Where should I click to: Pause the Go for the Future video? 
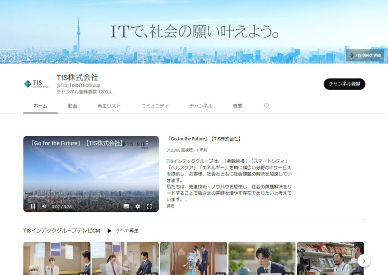pyautogui.click(x=33, y=206)
